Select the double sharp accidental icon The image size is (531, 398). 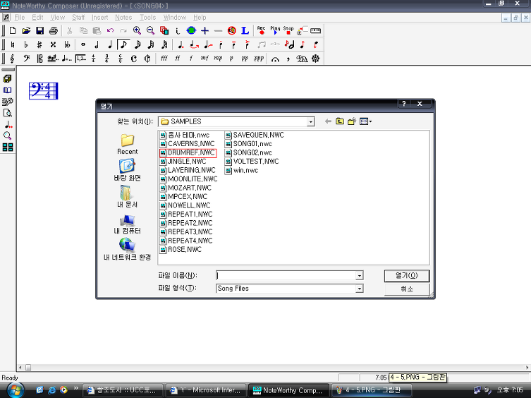[x=53, y=44]
